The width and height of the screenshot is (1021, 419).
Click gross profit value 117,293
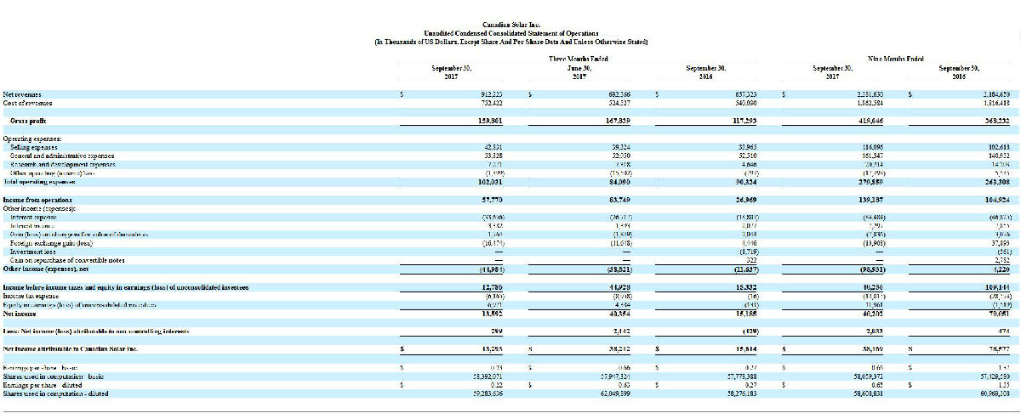coord(744,122)
